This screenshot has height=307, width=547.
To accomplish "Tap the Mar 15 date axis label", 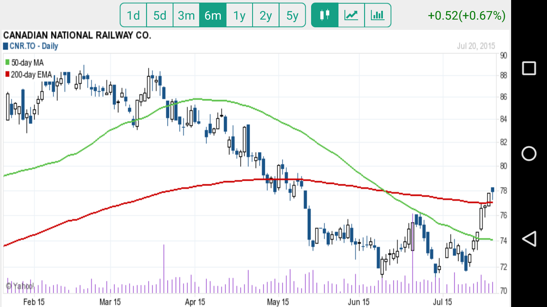I will tap(110, 302).
